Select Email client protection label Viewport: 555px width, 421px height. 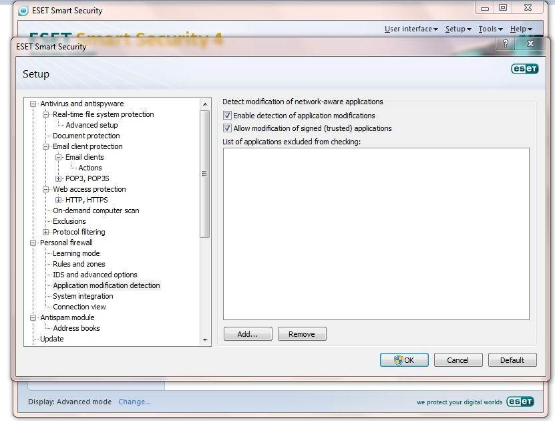87,146
